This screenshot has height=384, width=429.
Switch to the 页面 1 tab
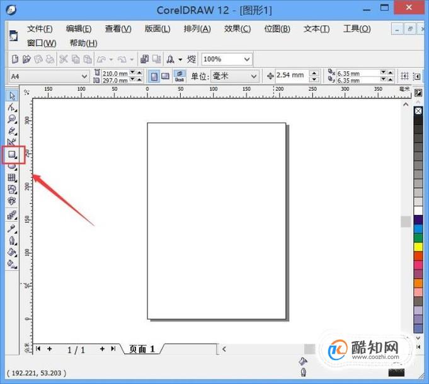pos(142,349)
